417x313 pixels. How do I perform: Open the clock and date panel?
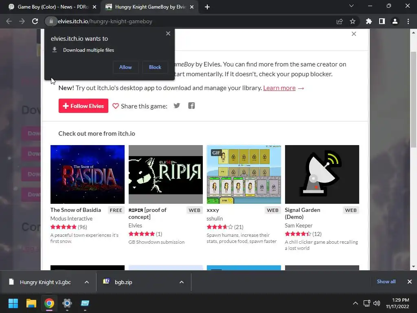click(397, 303)
